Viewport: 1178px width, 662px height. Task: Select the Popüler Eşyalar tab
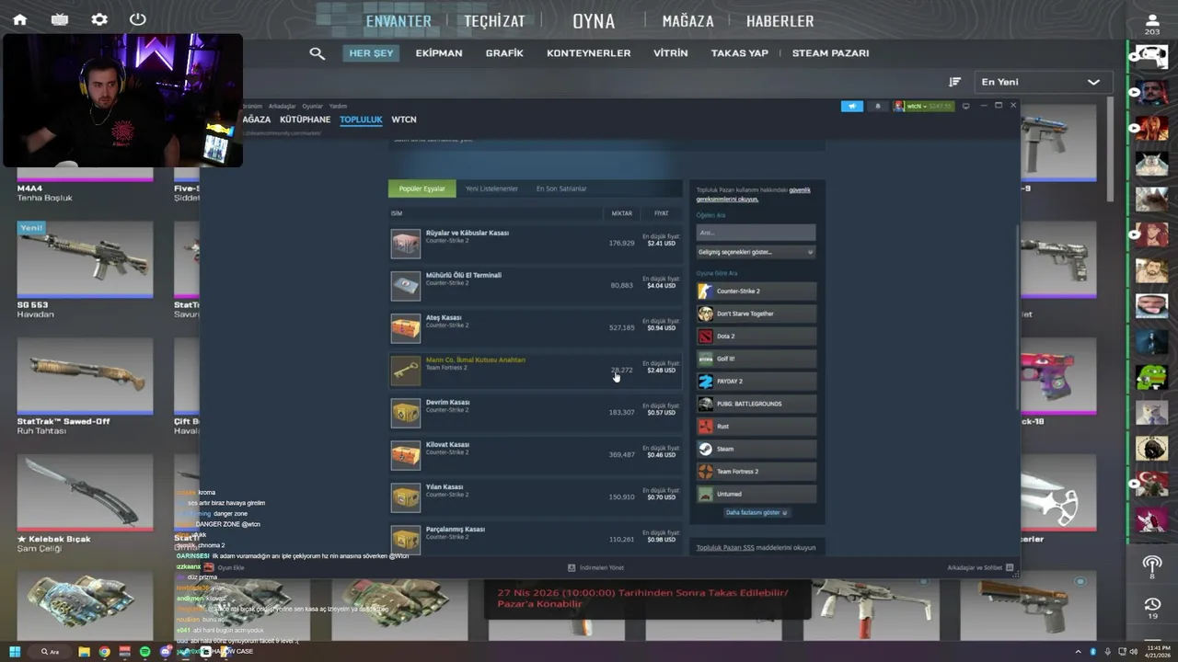(422, 188)
